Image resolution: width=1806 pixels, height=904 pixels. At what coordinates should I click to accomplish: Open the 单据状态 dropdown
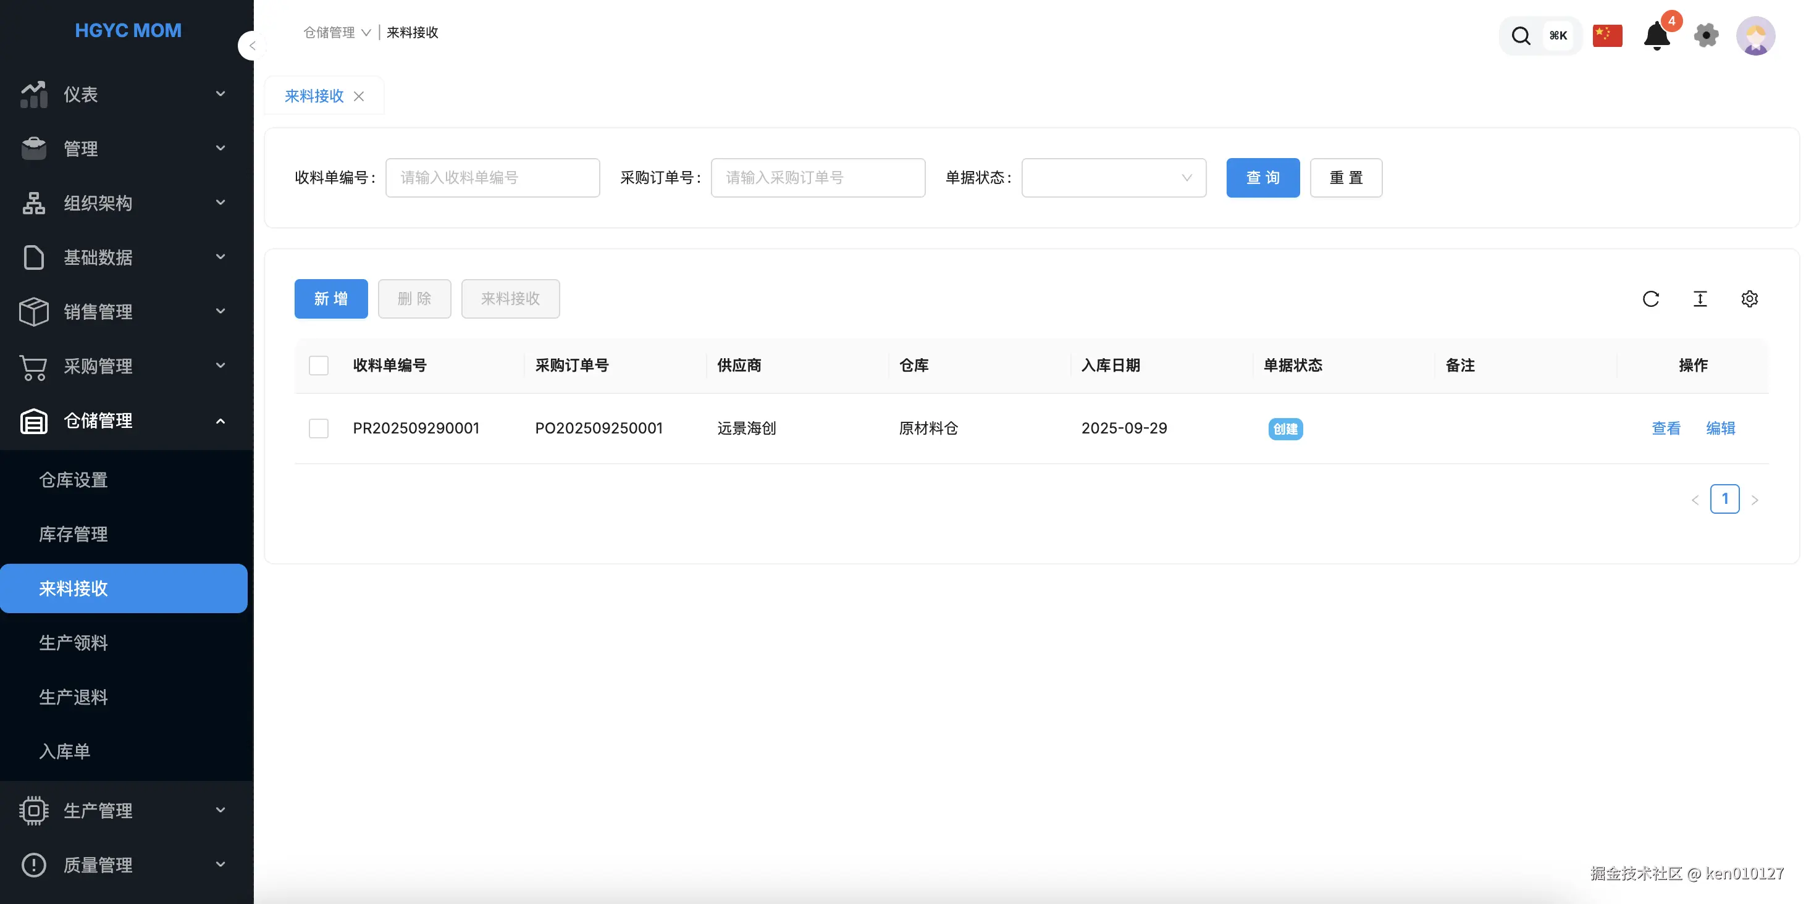pyautogui.click(x=1114, y=178)
